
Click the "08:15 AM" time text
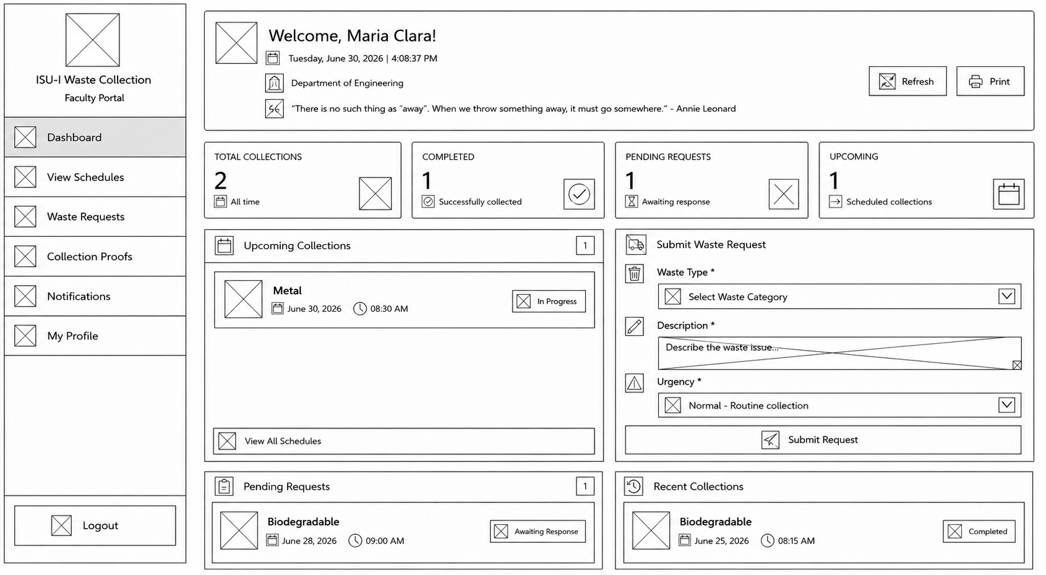click(796, 541)
